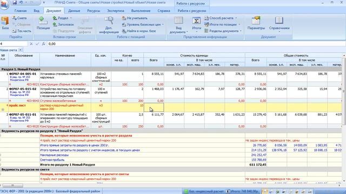Select the Работа с ресурсом contextual tab
The width and height of the screenshot is (346, 194).
point(191,11)
